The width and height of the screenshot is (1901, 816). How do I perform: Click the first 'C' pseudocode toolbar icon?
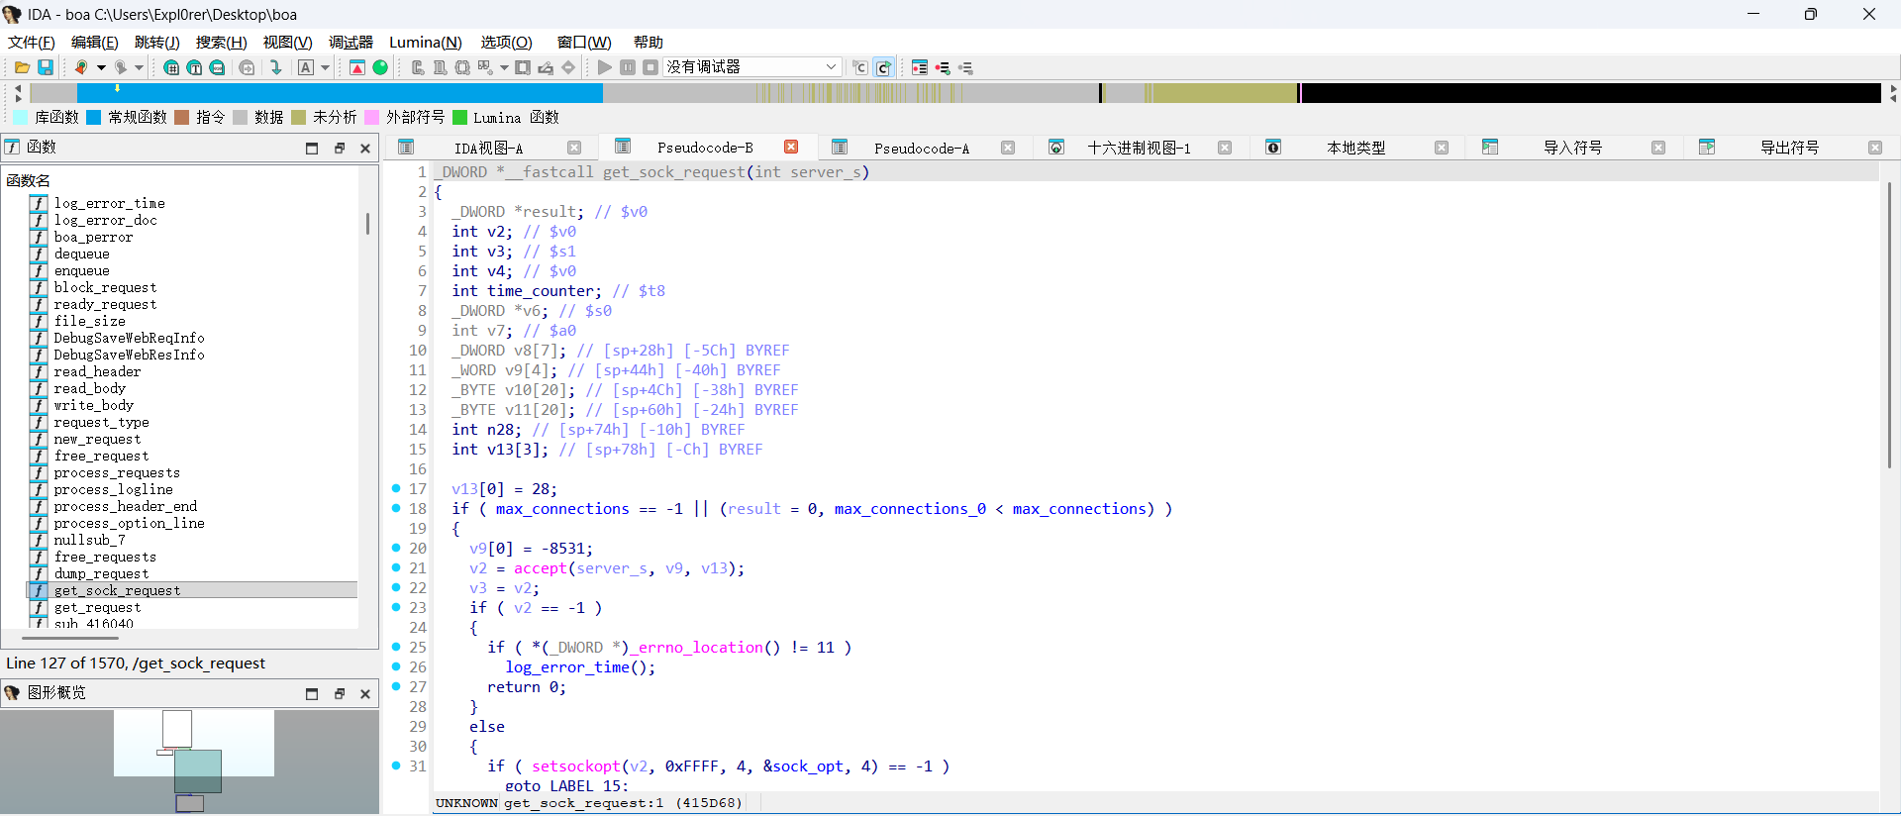[859, 67]
